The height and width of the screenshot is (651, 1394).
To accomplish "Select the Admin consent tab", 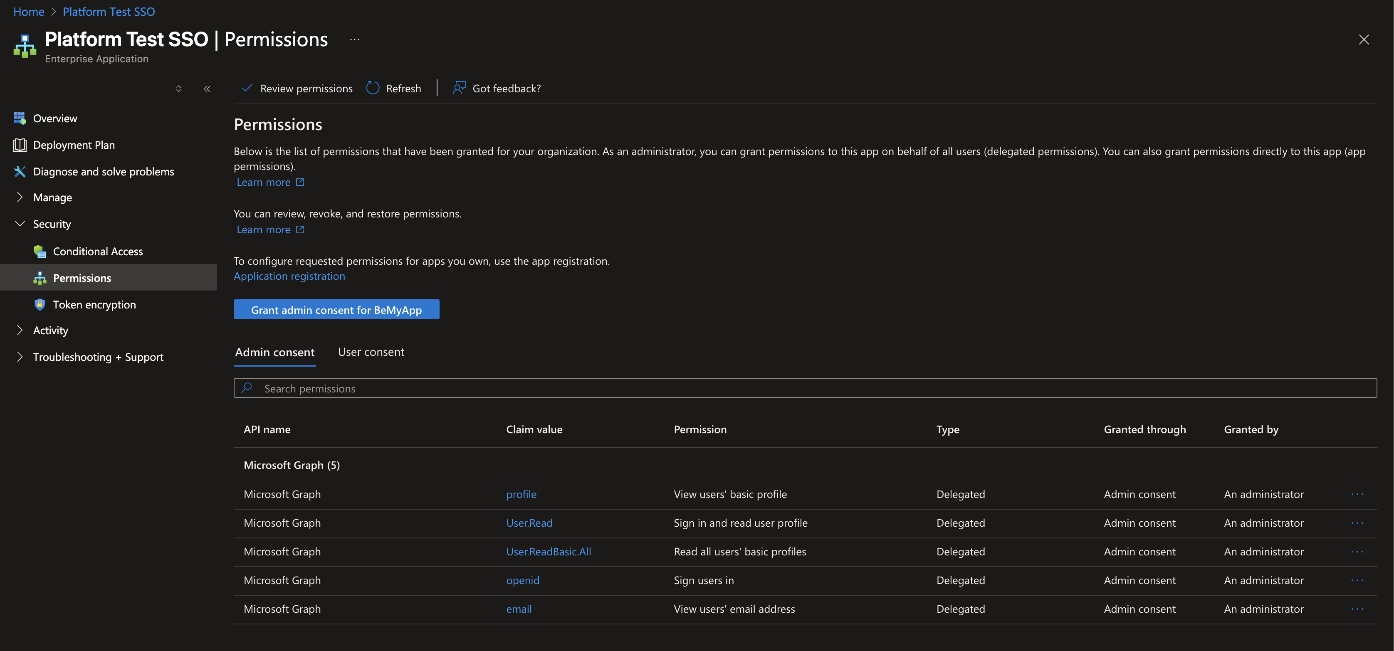I will point(274,352).
